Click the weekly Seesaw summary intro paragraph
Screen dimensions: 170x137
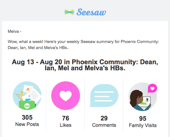point(83,45)
